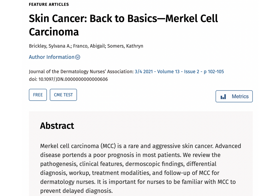Viewport: 280px width, 196px height.
Task: Click the phrase "prevent delayed diagnosis"
Action: [x=76, y=191]
